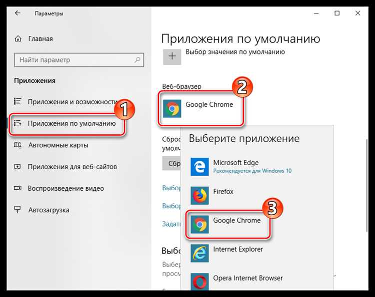Open Автозагрузка section
The image size is (375, 297).
[x=41, y=210]
